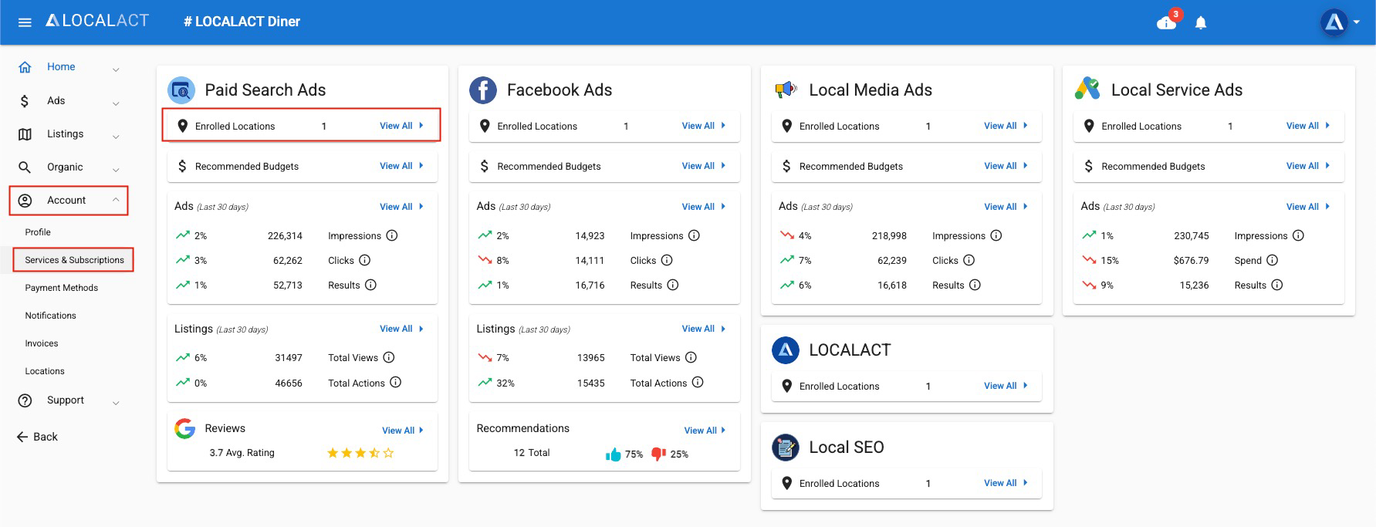View all Facebook Ads listings
Screen dimensions: 1376x527
704,329
